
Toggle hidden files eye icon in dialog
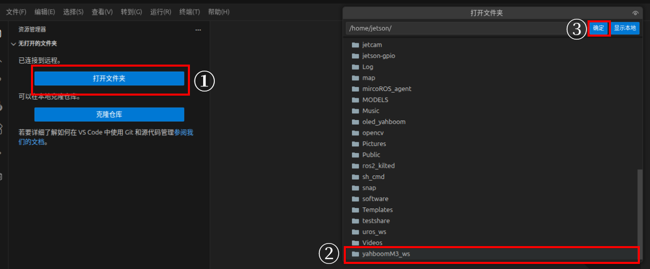click(x=635, y=13)
